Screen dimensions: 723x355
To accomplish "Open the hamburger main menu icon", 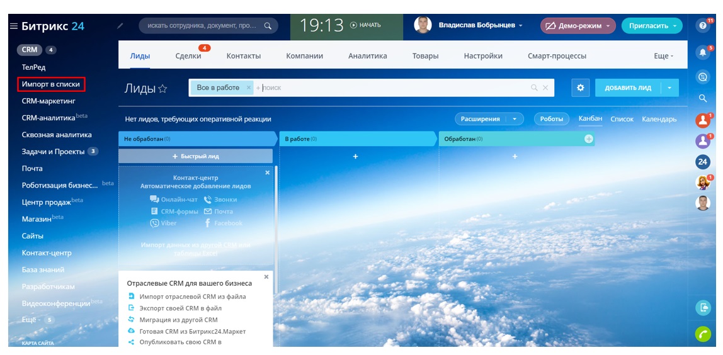I will click(x=14, y=26).
